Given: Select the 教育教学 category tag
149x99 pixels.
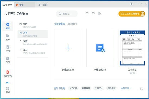Looking at the screenshot, I should pyautogui.click(x=86, y=88).
